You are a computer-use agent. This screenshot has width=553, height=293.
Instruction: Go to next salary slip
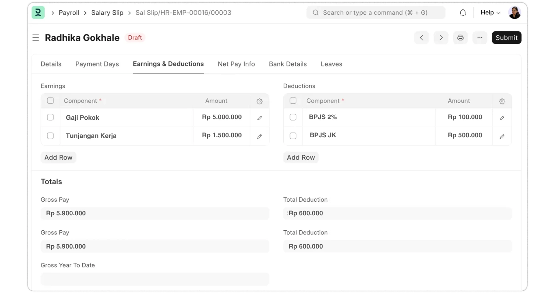(441, 38)
